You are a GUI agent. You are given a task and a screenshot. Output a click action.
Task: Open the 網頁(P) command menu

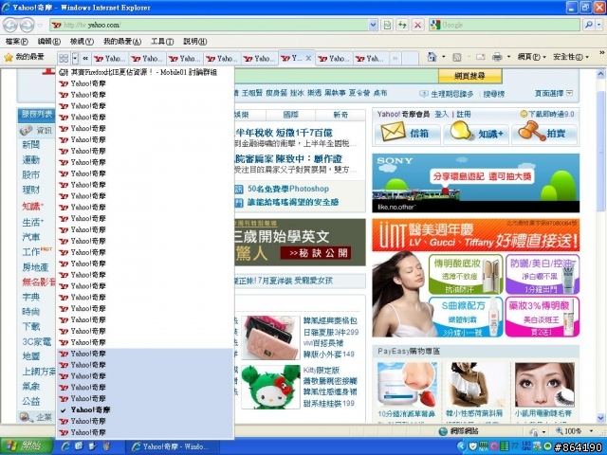[x=531, y=57]
